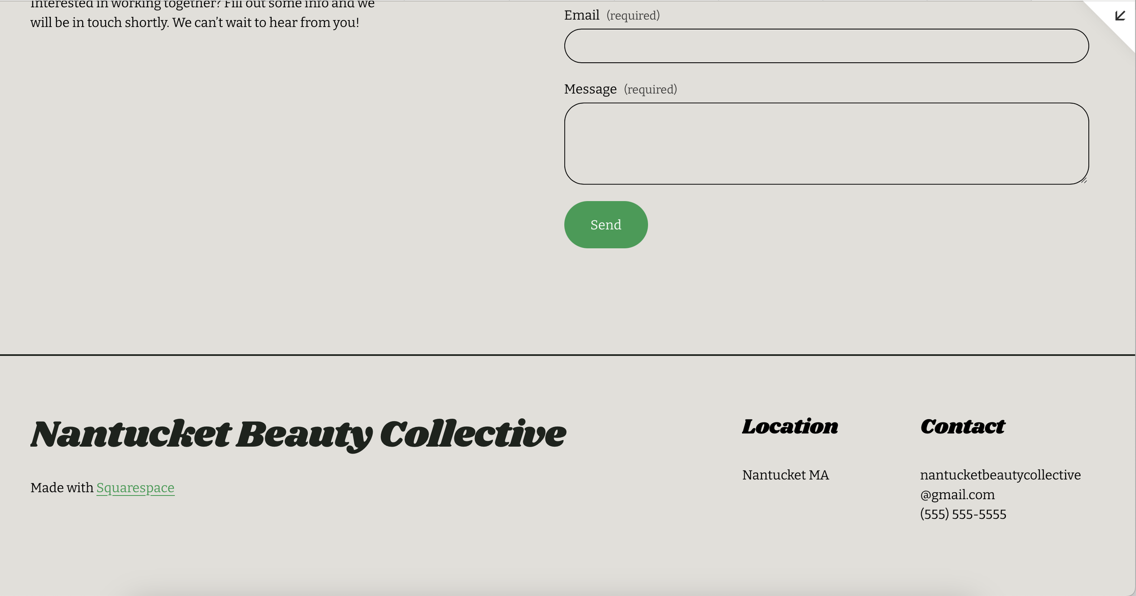Click the "(required)" hint beside Message
Image resolution: width=1136 pixels, height=596 pixels.
coord(650,90)
